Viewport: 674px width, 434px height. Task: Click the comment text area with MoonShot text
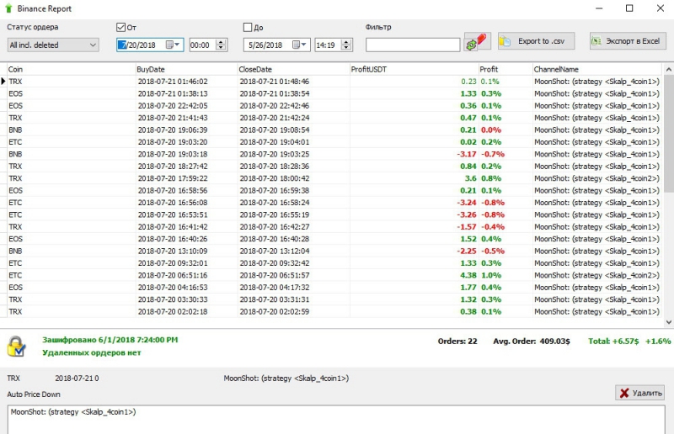click(x=336, y=420)
